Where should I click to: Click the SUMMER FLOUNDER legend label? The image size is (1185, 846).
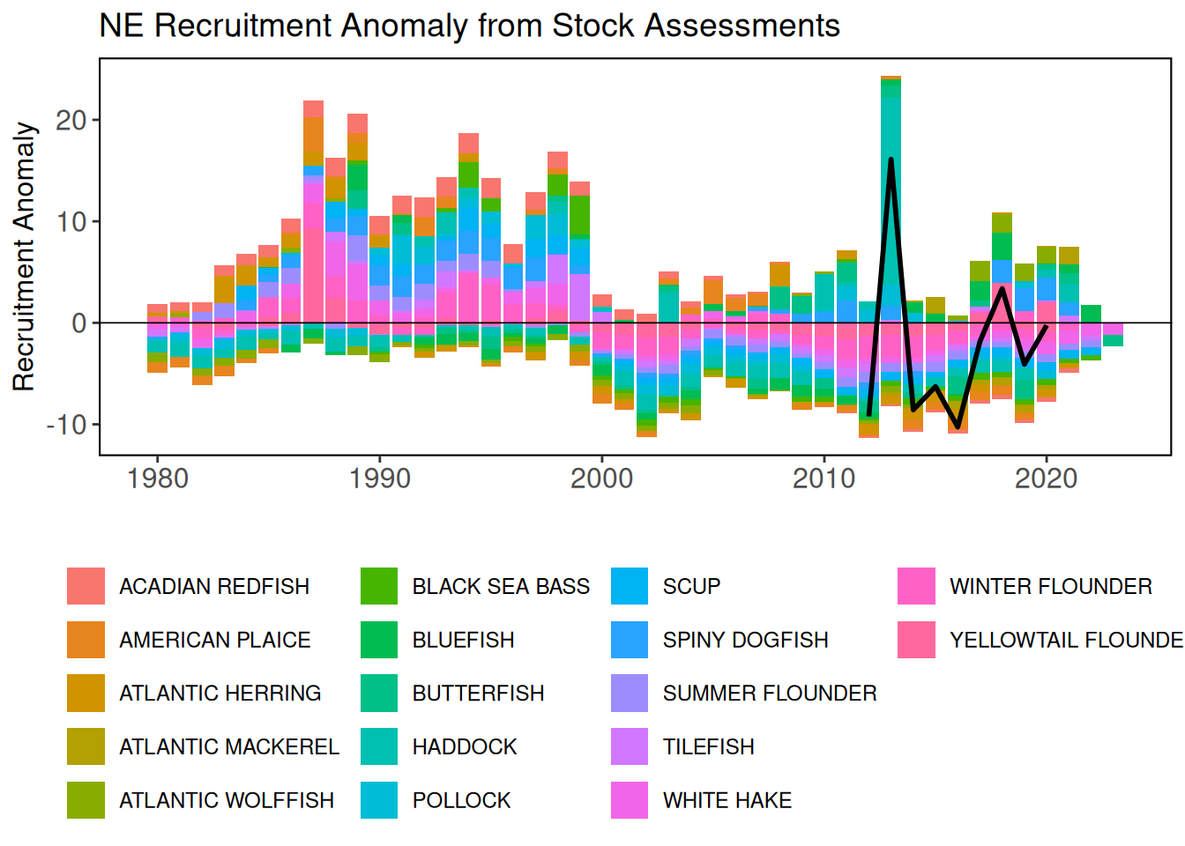(770, 694)
